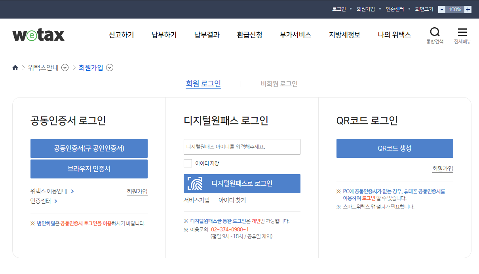Open the 부가서비스 menu
Image resolution: width=479 pixels, height=274 pixels.
(296, 35)
